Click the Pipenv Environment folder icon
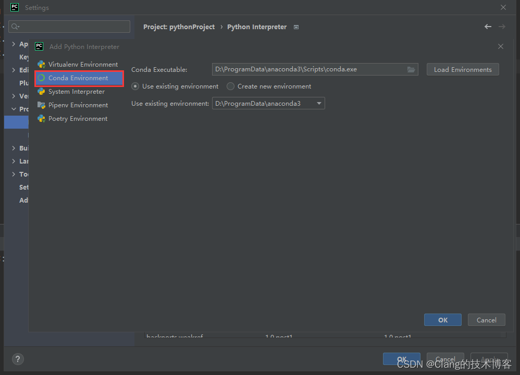Image resolution: width=520 pixels, height=375 pixels. coord(42,105)
